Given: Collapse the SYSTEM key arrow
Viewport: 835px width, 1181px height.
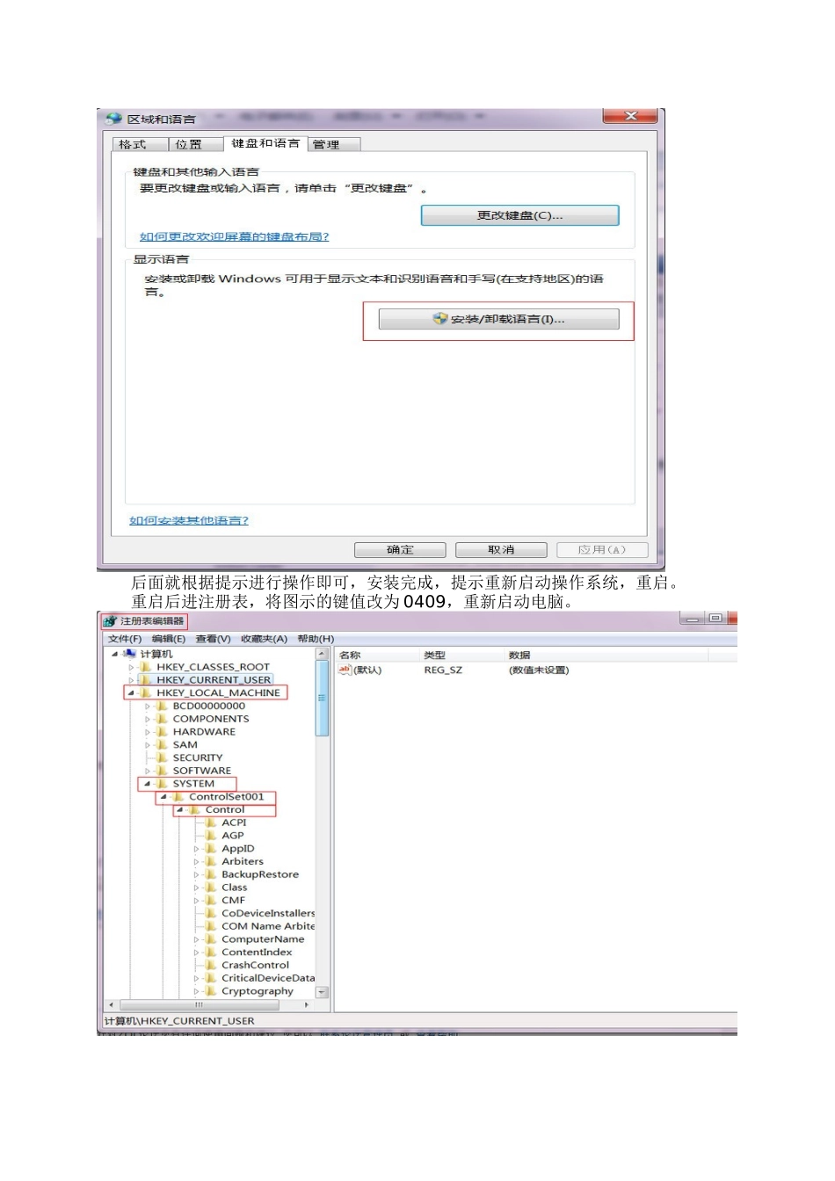Looking at the screenshot, I should pos(148,784).
